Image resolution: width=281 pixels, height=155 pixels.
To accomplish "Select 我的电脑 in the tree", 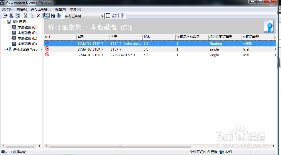I will click(19, 22).
